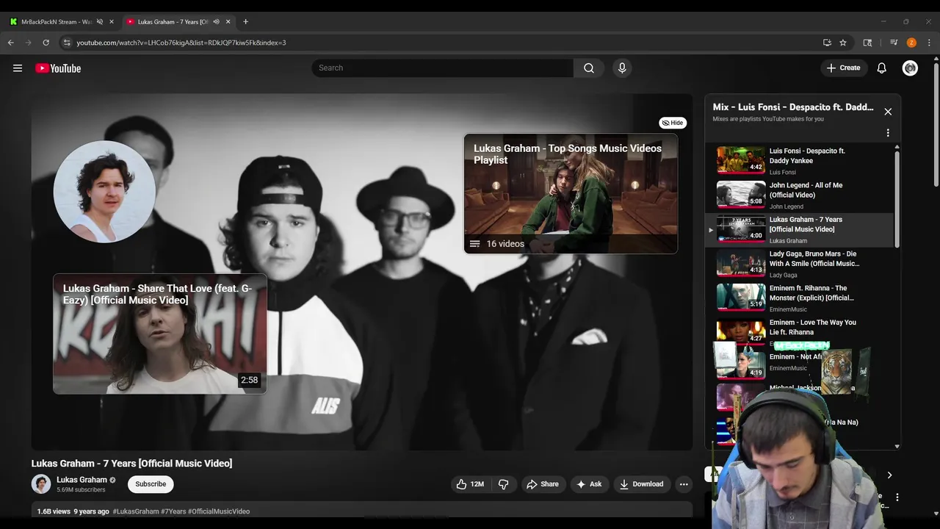
Task: Click the Mix playlist scrollbar thumb
Action: pyautogui.click(x=897, y=198)
